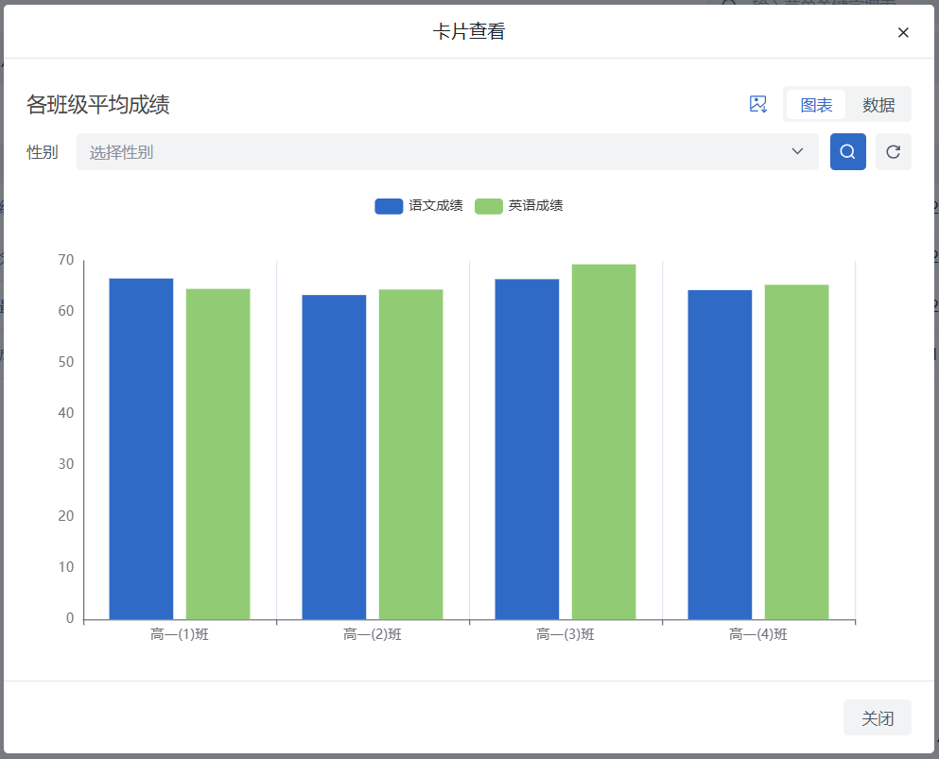
Task: Close the 卡片查看 dialog with X
Action: pos(903,32)
